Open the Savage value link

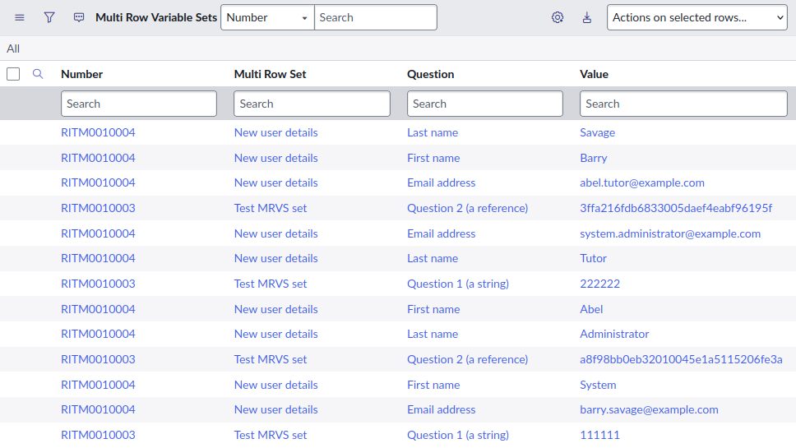coord(598,132)
